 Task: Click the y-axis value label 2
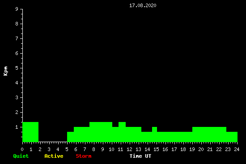pyautogui.click(x=17, y=112)
